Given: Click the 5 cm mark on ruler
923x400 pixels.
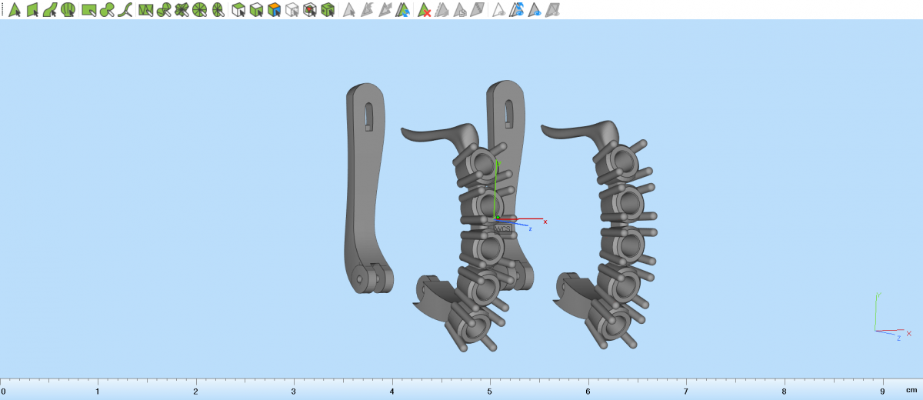Looking at the screenshot, I should (x=490, y=383).
